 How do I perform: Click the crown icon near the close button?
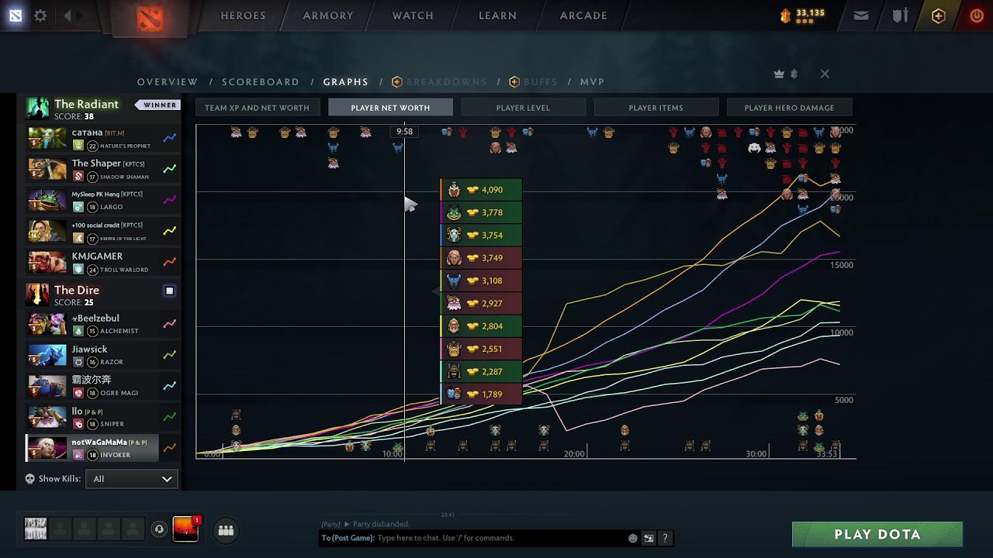(780, 74)
